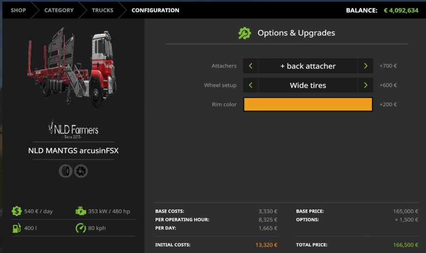Open the '+ back attacher' selection box
The width and height of the screenshot is (426, 253).
tap(308, 66)
